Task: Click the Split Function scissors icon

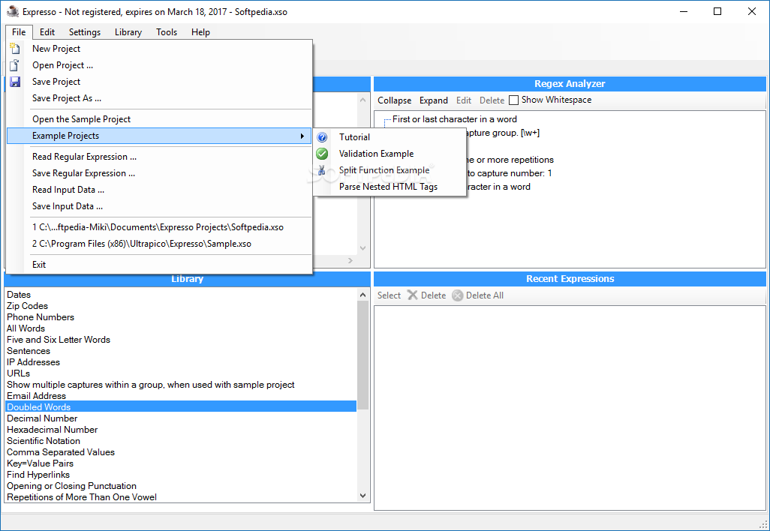Action: pos(322,170)
